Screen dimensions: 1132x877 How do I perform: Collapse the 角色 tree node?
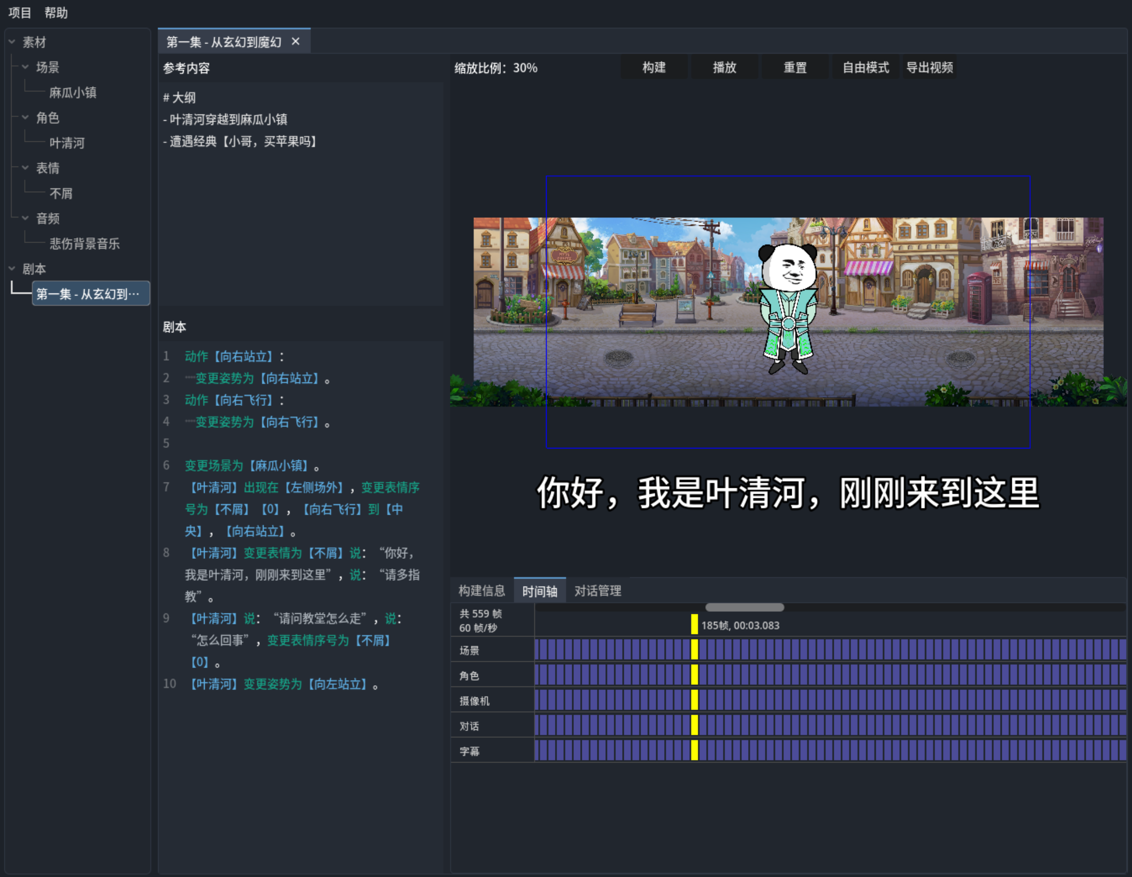click(x=25, y=117)
